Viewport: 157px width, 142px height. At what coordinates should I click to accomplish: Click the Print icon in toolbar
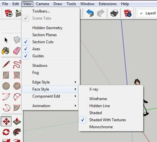114,13
